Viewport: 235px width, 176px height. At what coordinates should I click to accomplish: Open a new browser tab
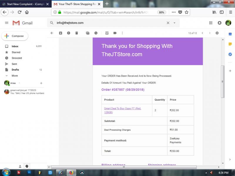(107, 4)
